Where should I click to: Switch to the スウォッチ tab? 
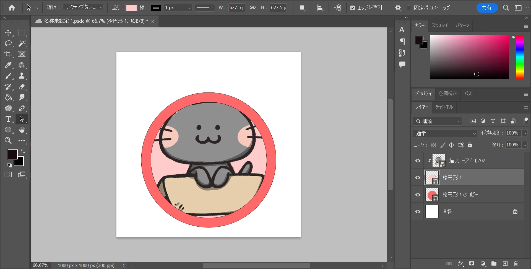point(440,25)
